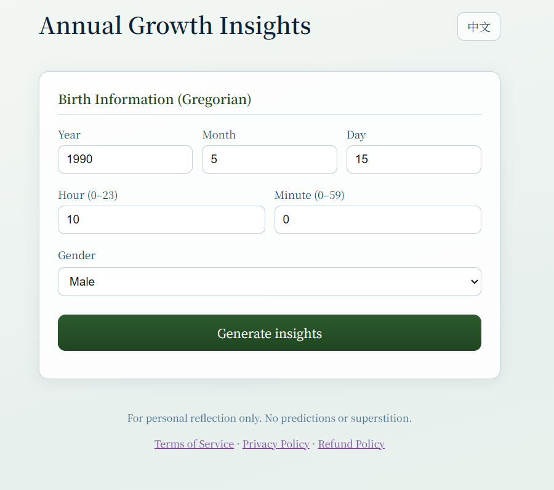Open the Terms of Service page
Viewport: 554px width, 490px height.
[194, 444]
